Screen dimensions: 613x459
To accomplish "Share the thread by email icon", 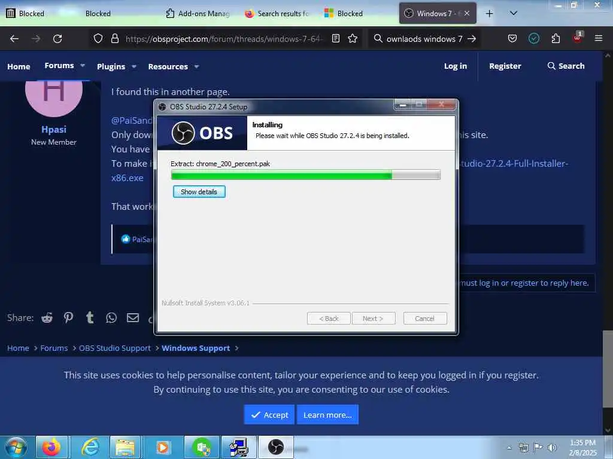I will pyautogui.click(x=133, y=318).
